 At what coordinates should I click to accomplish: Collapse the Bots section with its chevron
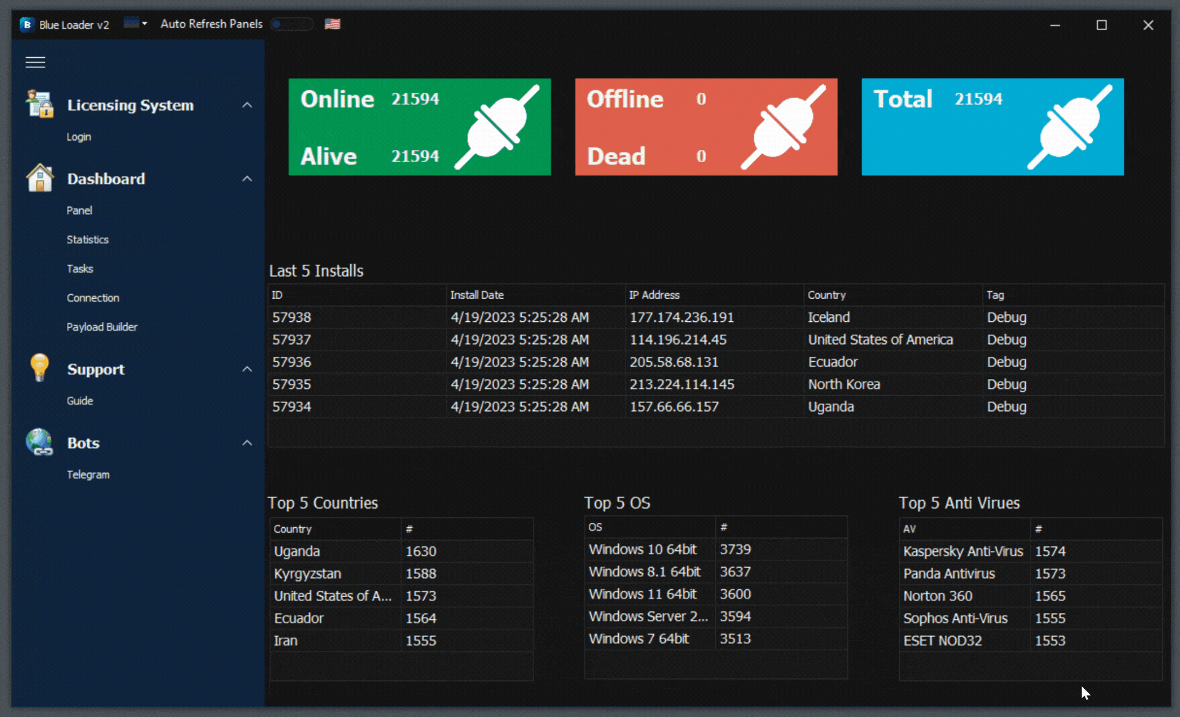coord(247,443)
